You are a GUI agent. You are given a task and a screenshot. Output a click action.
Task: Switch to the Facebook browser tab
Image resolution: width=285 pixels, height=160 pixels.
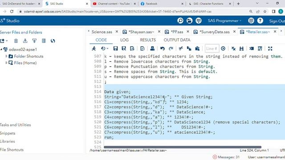[x=162, y=4]
